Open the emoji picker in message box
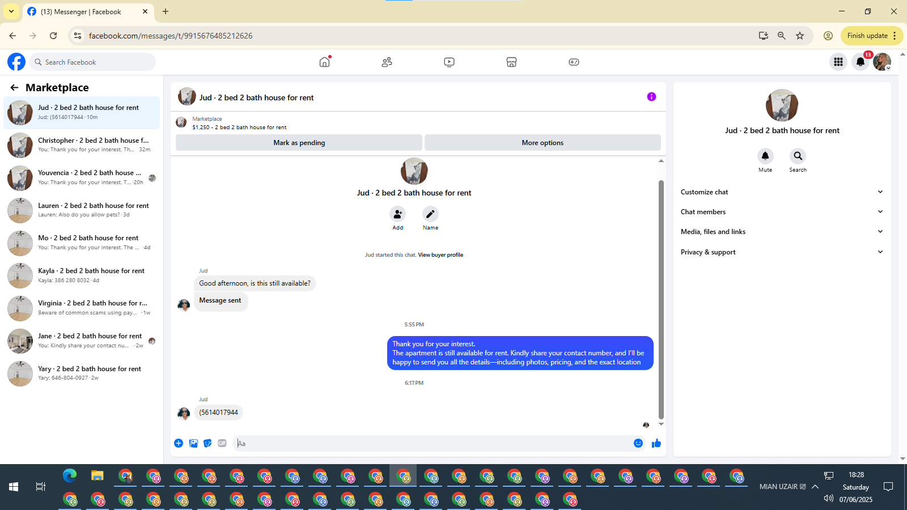Screen dimensions: 907x510 pyautogui.click(x=638, y=443)
